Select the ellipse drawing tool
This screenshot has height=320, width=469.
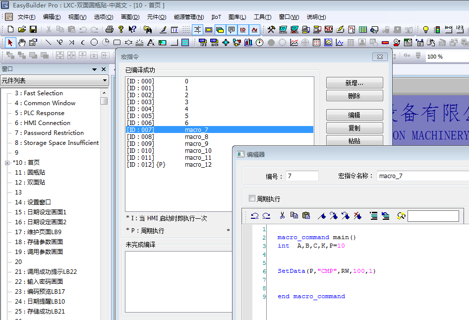(x=94, y=43)
